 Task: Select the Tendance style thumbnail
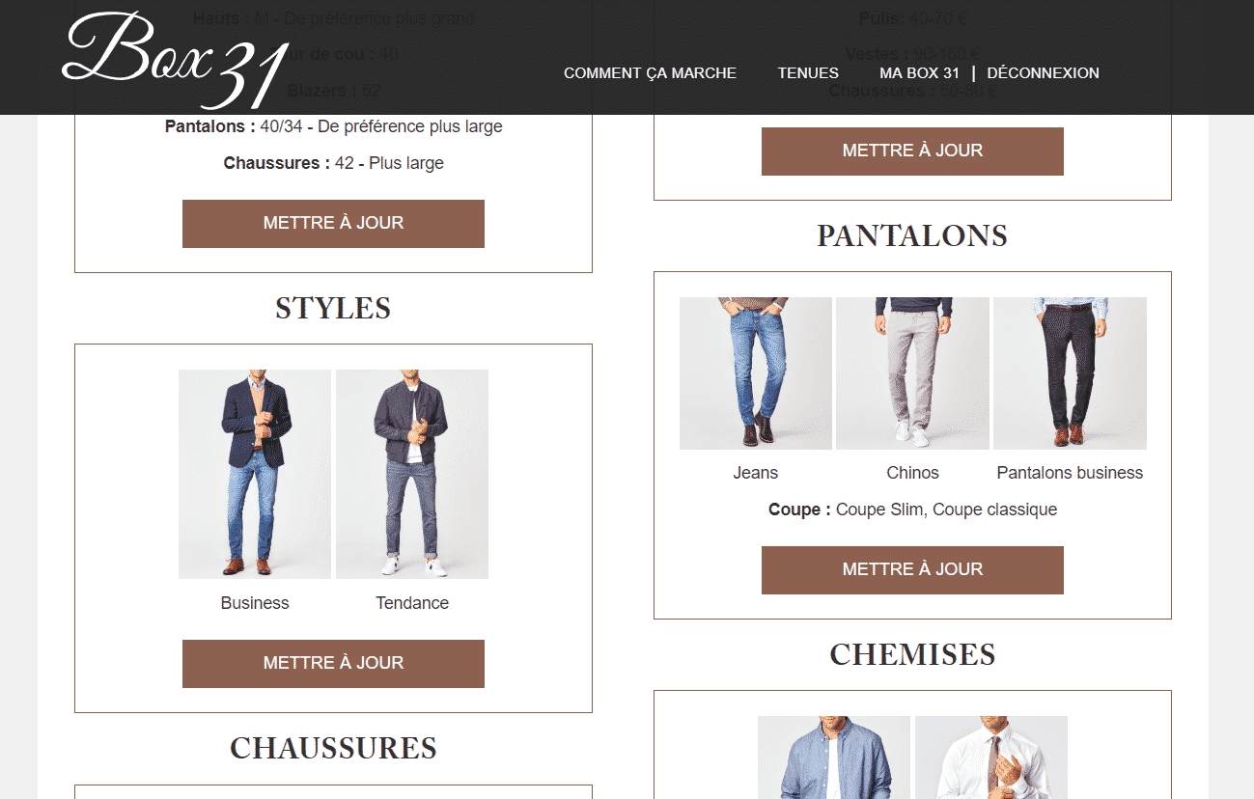pyautogui.click(x=412, y=474)
